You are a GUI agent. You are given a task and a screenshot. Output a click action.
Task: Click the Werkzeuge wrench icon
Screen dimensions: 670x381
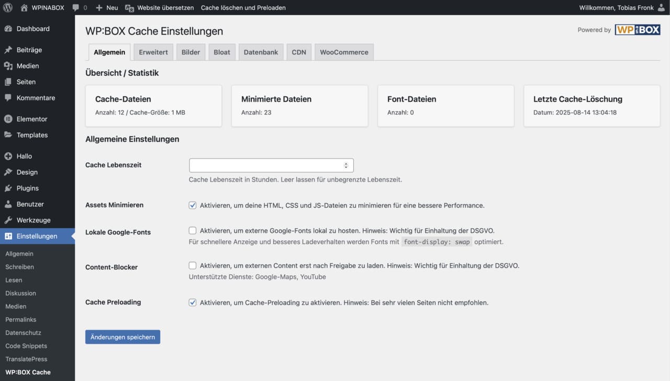click(x=8, y=220)
